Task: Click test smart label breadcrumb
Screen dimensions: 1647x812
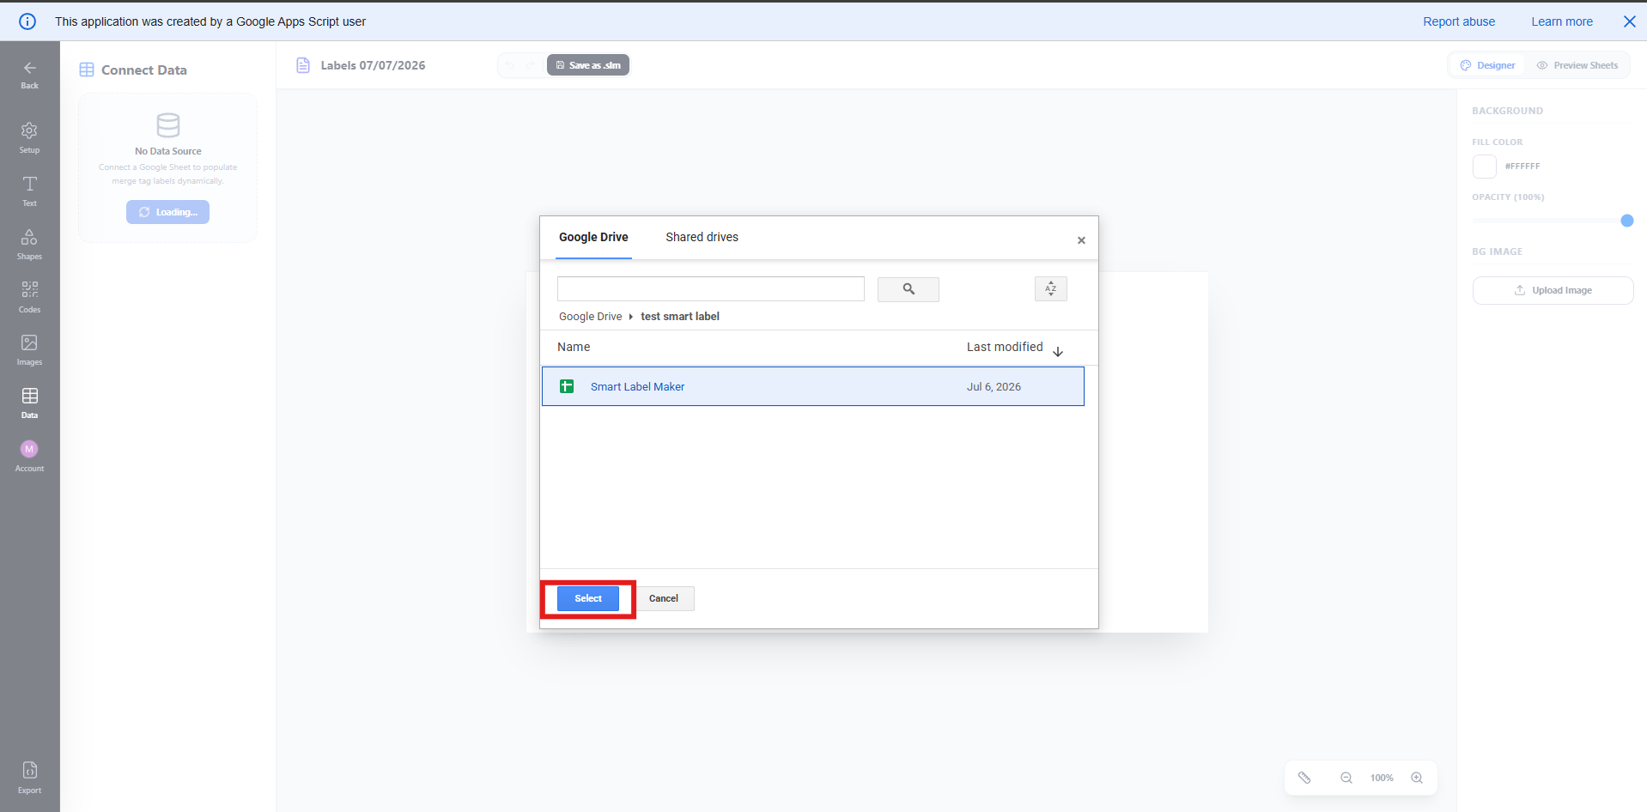Action: click(680, 317)
